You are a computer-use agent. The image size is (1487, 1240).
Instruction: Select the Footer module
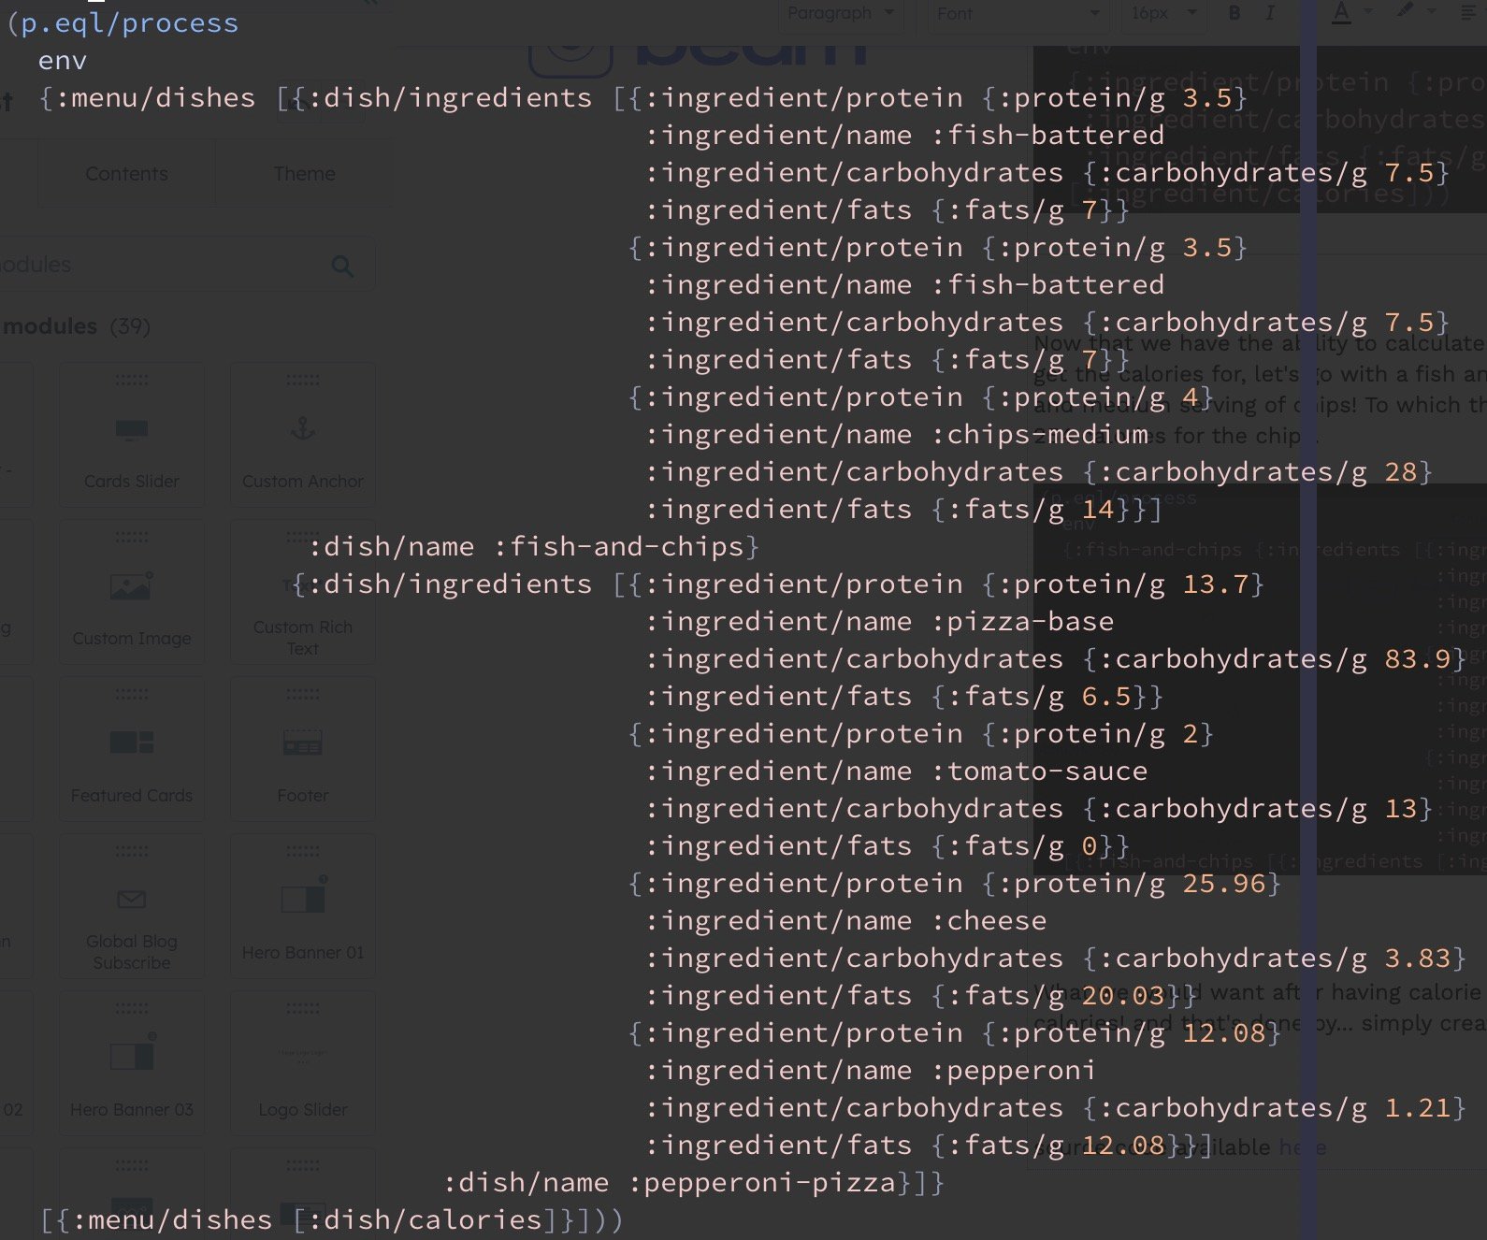[303, 749]
